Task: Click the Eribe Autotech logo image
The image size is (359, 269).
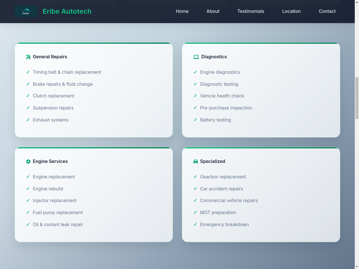Action: pos(26,12)
